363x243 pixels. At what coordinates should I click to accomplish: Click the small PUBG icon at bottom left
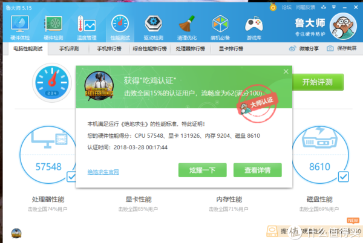16,233
